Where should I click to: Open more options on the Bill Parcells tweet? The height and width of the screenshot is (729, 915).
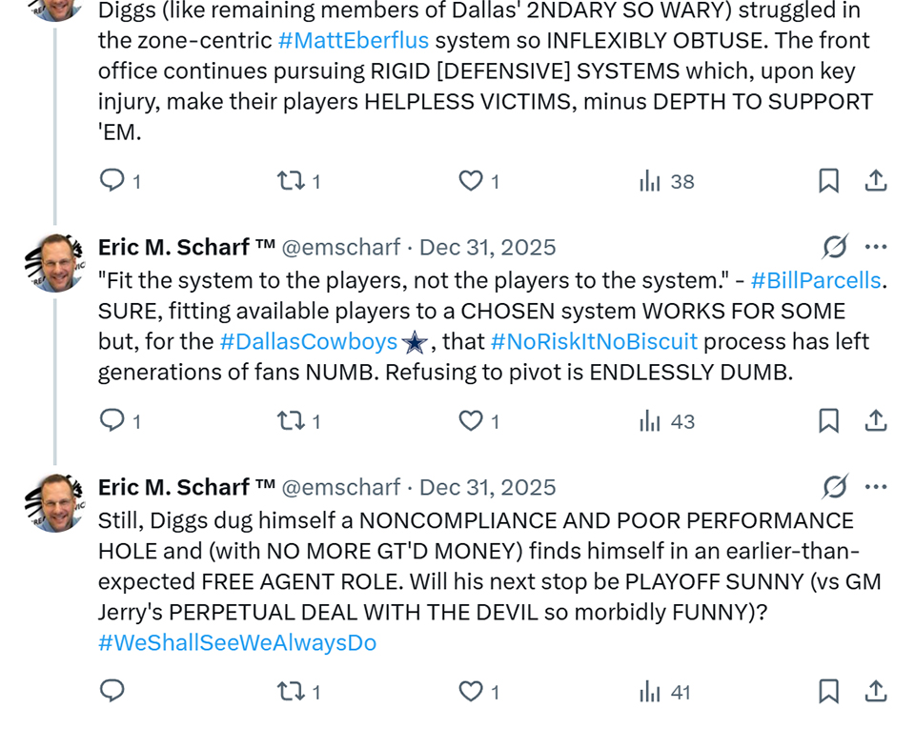tap(876, 247)
